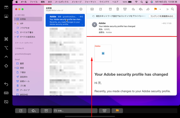This screenshot has width=180, height=118.
Task: Select the 全受信 mailbox
Action: coord(28,19)
